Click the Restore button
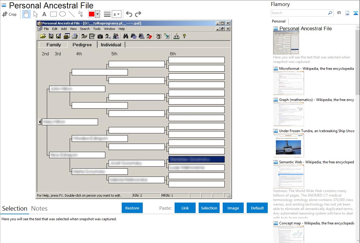 (132, 208)
